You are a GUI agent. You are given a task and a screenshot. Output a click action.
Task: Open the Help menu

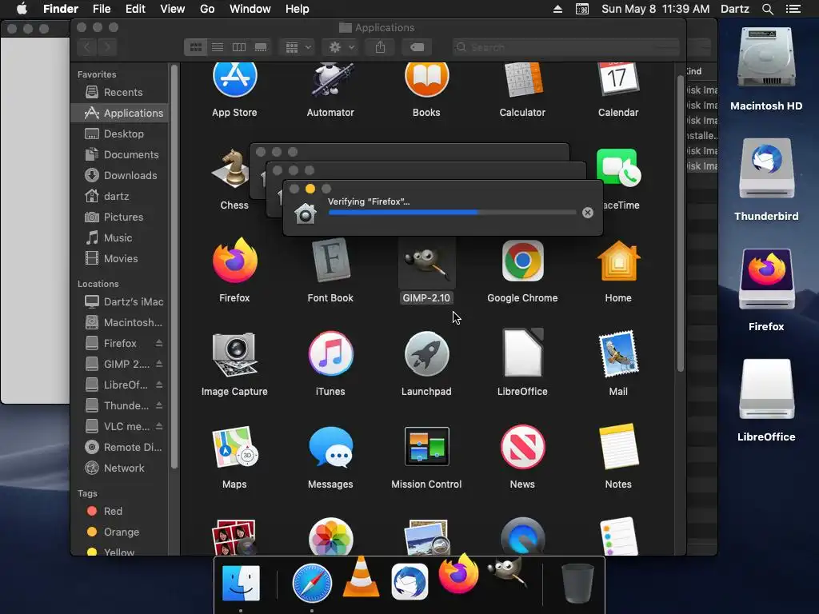[298, 9]
